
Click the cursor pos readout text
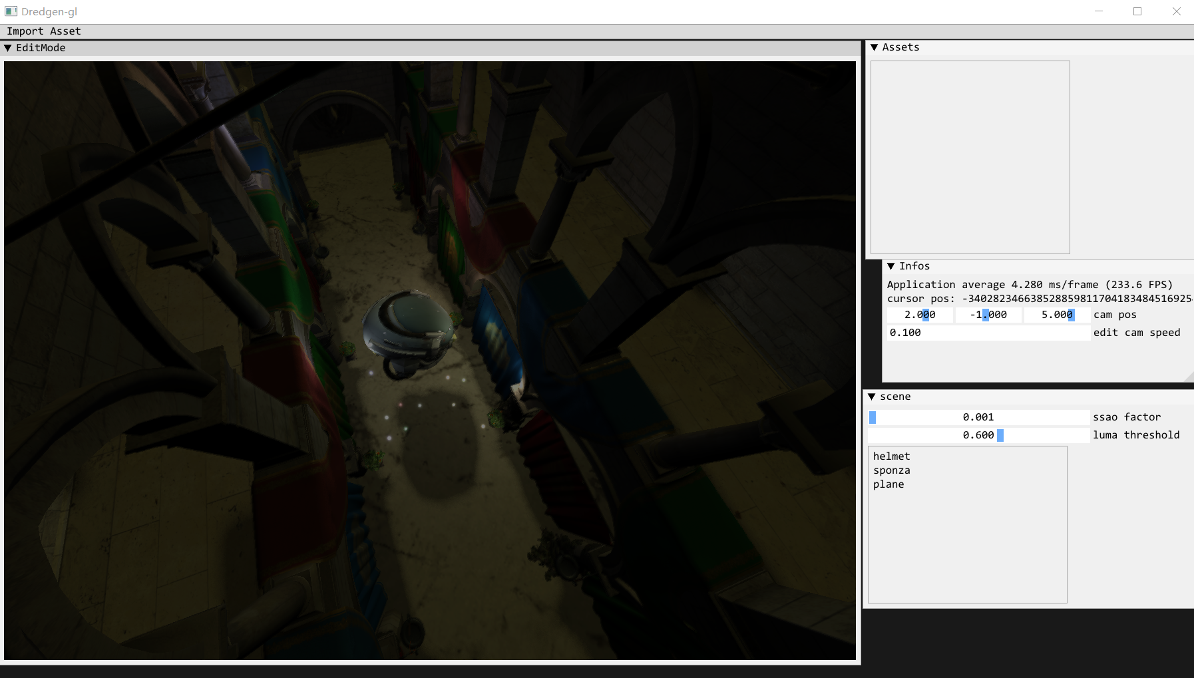click(1040, 299)
